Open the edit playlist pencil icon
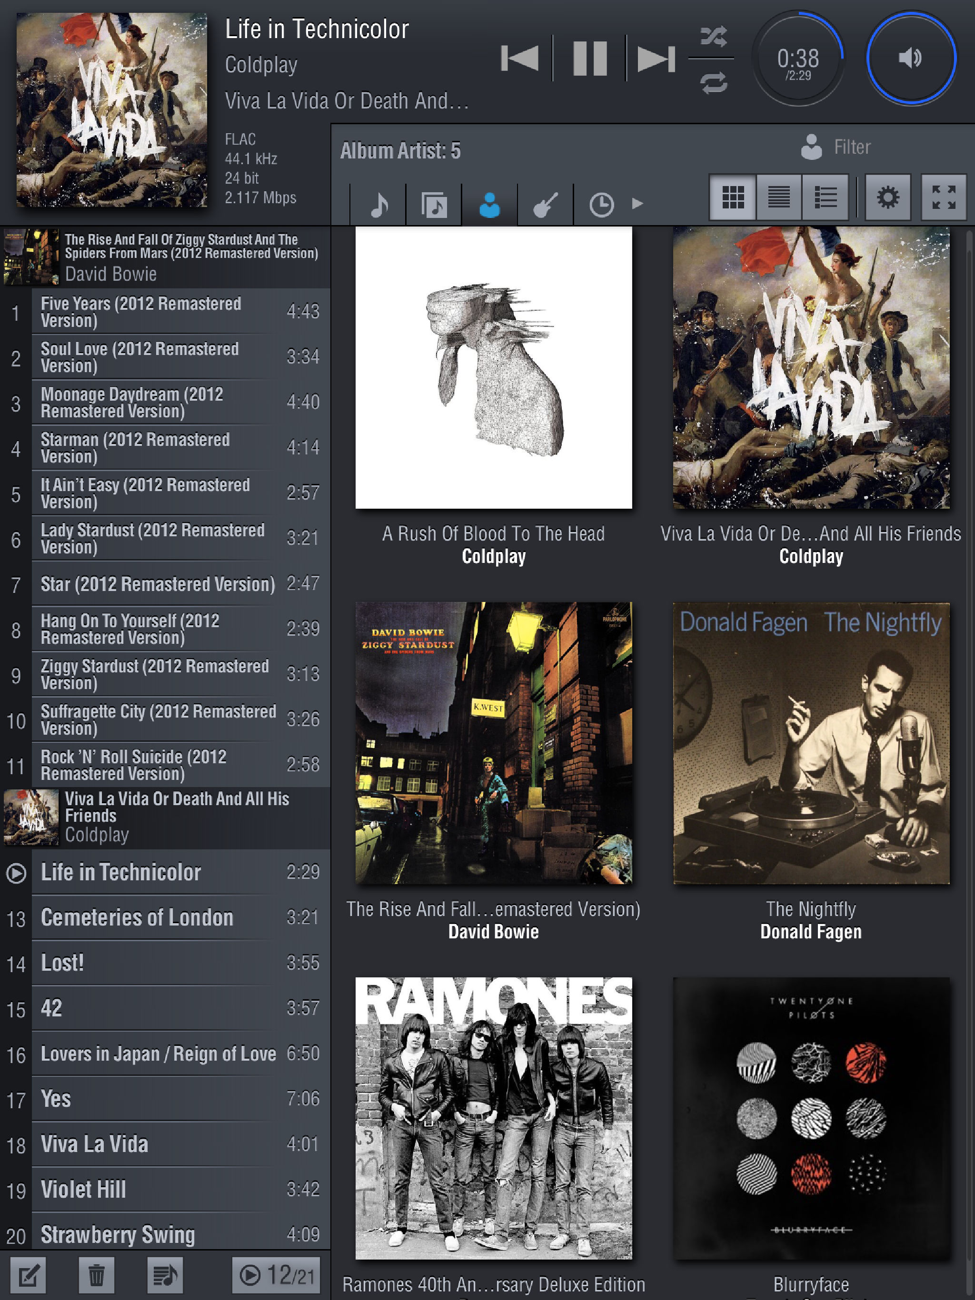 point(28,1275)
